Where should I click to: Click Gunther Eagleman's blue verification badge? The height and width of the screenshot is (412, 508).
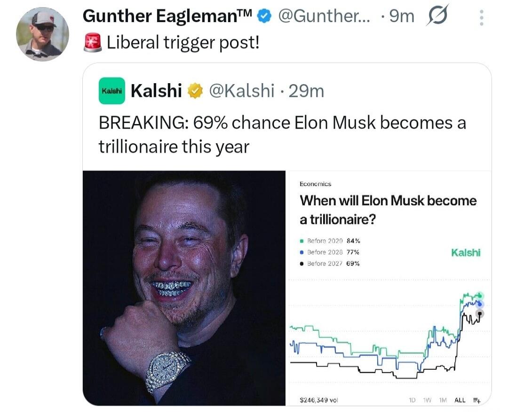[264, 16]
